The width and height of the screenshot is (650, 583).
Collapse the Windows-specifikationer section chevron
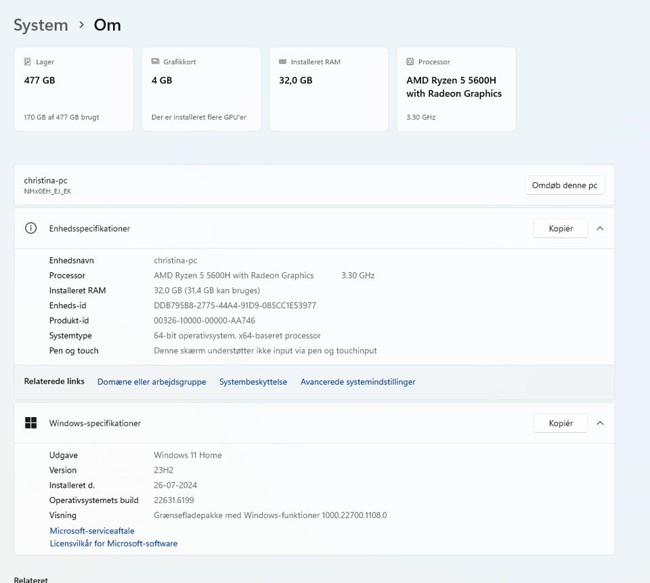coord(600,423)
